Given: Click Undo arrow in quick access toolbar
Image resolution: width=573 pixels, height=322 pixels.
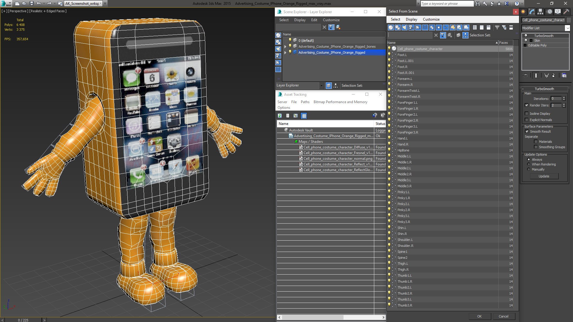Looking at the screenshot, I should (38, 4).
